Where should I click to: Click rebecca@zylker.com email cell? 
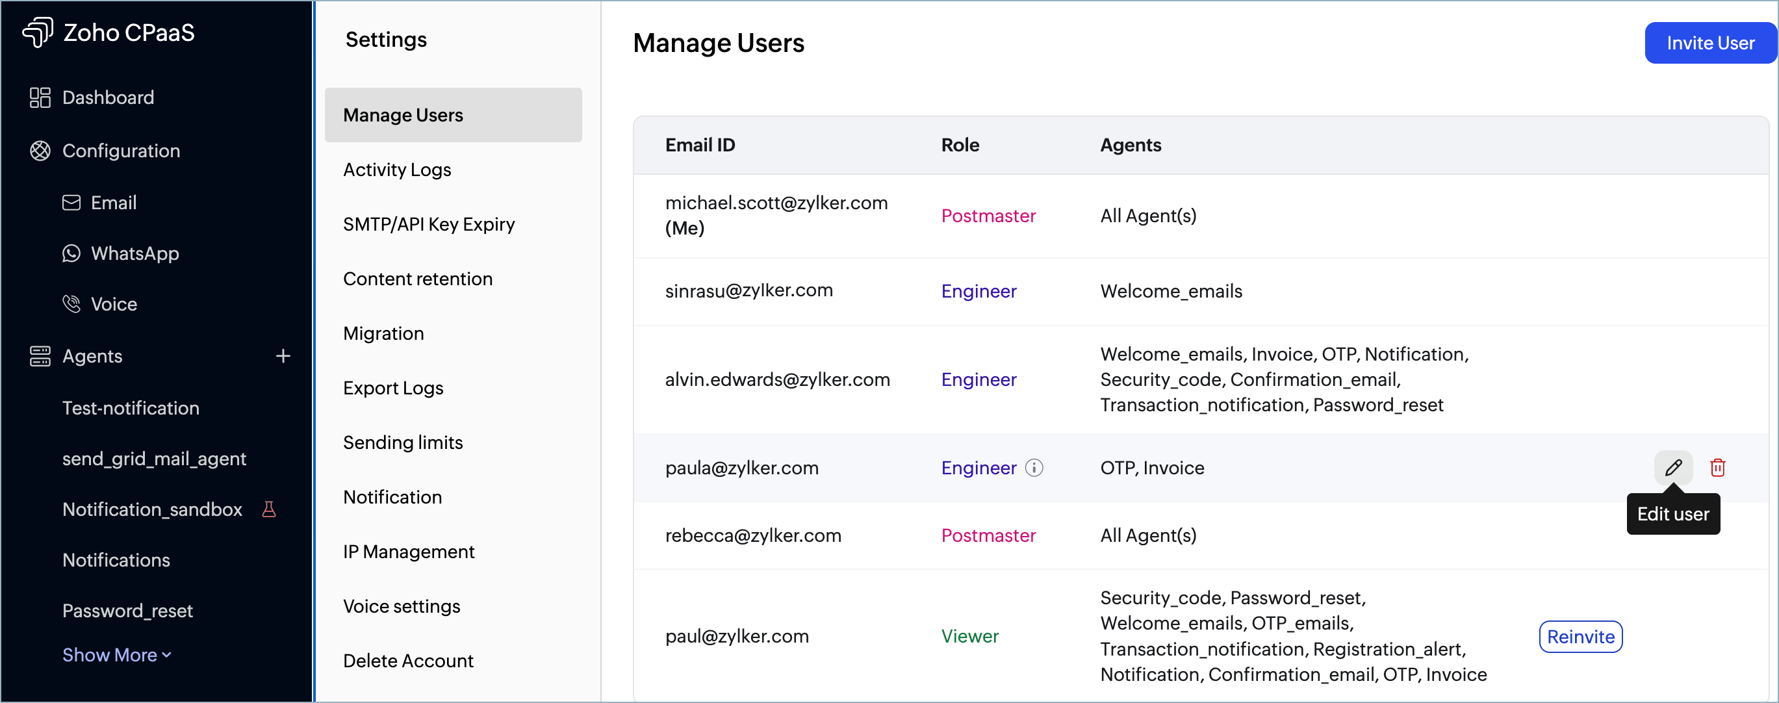[753, 535]
